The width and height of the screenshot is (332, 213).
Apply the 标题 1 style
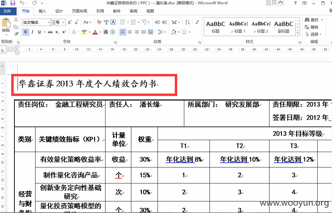pos(238,27)
